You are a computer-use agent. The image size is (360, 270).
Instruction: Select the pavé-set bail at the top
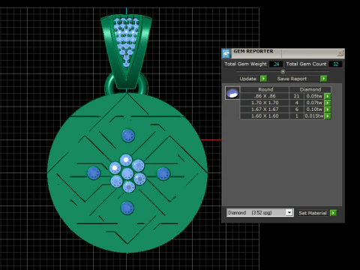point(126,51)
